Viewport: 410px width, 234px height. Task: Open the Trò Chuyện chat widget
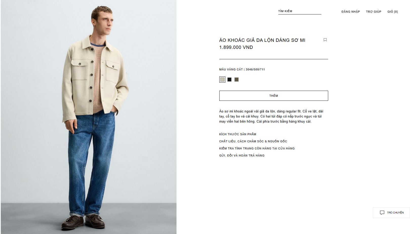391,213
